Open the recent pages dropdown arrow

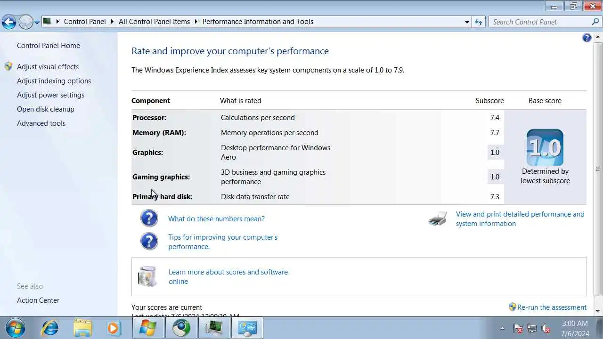pyautogui.click(x=37, y=22)
